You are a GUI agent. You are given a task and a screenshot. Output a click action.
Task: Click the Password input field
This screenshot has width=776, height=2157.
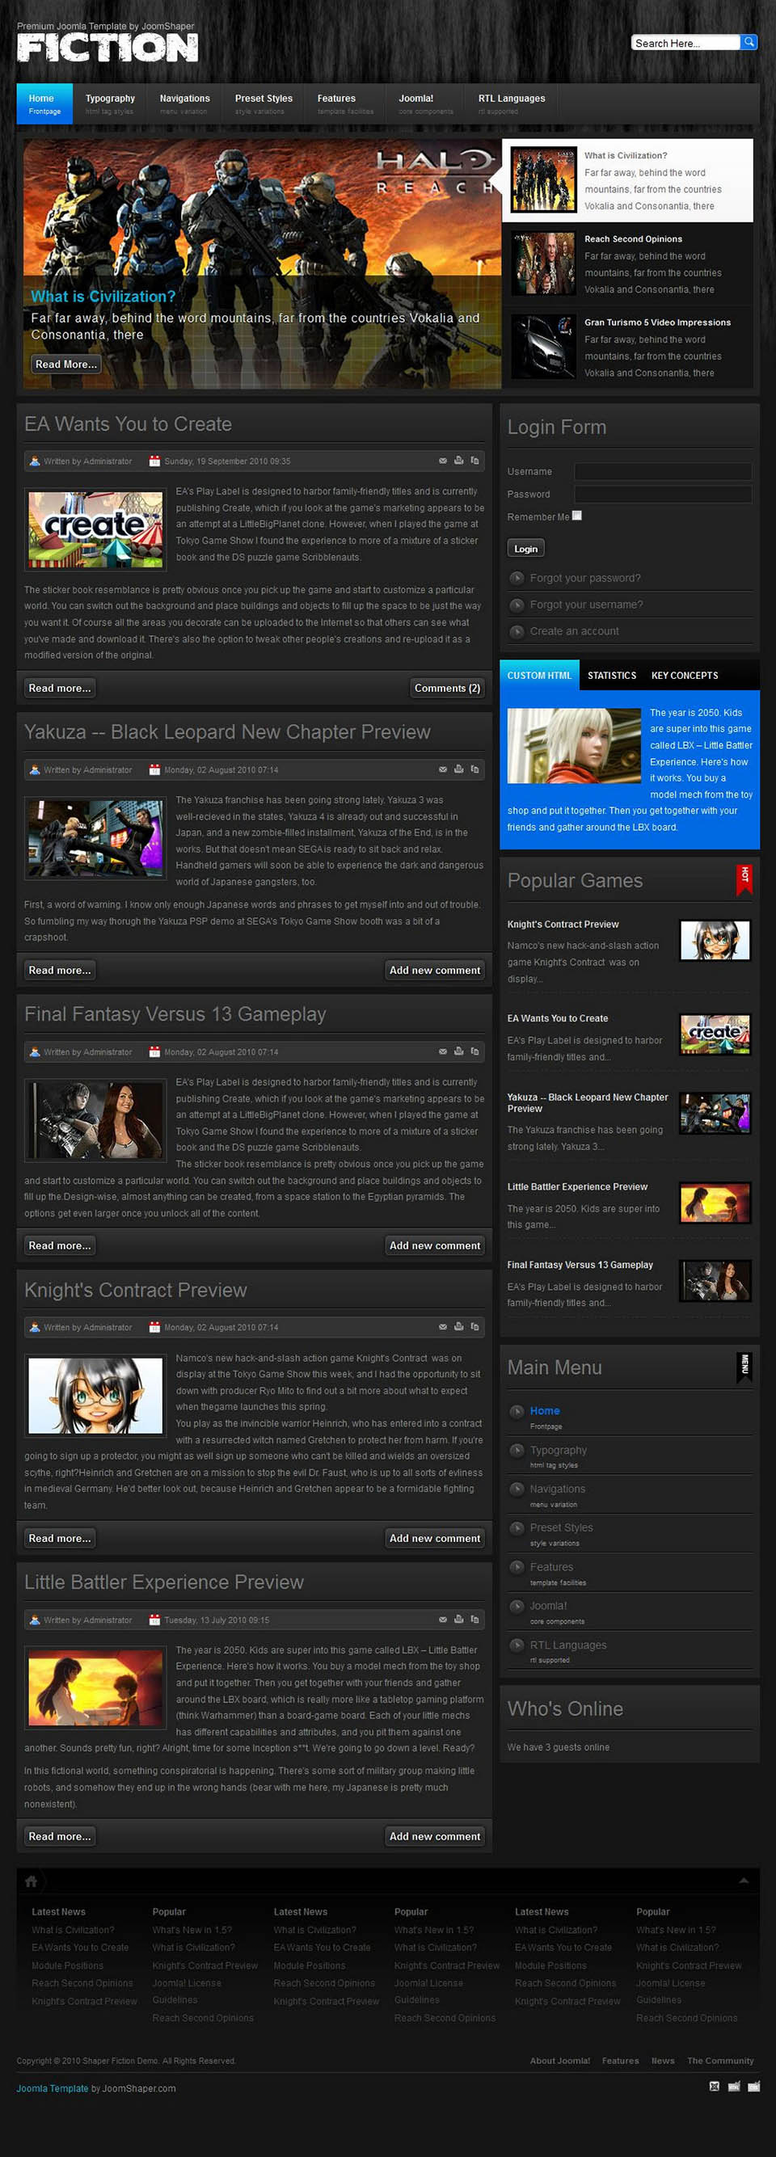[x=663, y=494]
